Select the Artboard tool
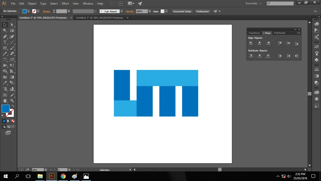 5,95
